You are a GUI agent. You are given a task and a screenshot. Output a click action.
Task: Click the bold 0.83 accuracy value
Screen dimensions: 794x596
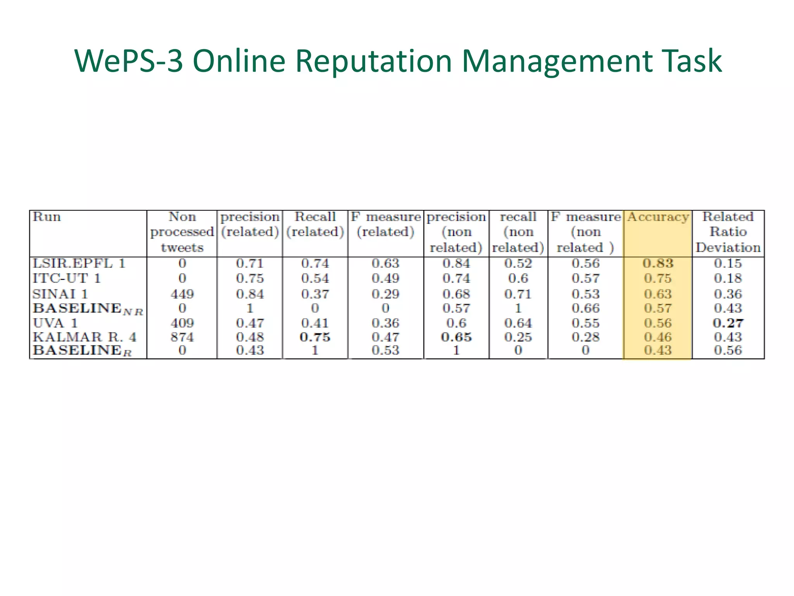tap(658, 263)
